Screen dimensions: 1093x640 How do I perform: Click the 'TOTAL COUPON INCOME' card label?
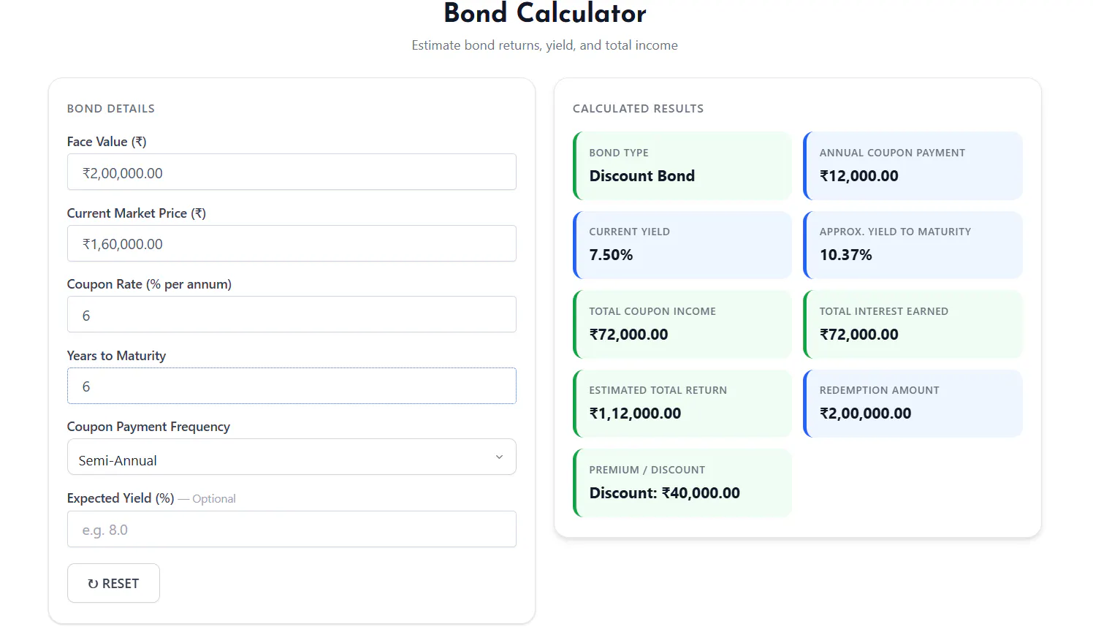(x=652, y=311)
